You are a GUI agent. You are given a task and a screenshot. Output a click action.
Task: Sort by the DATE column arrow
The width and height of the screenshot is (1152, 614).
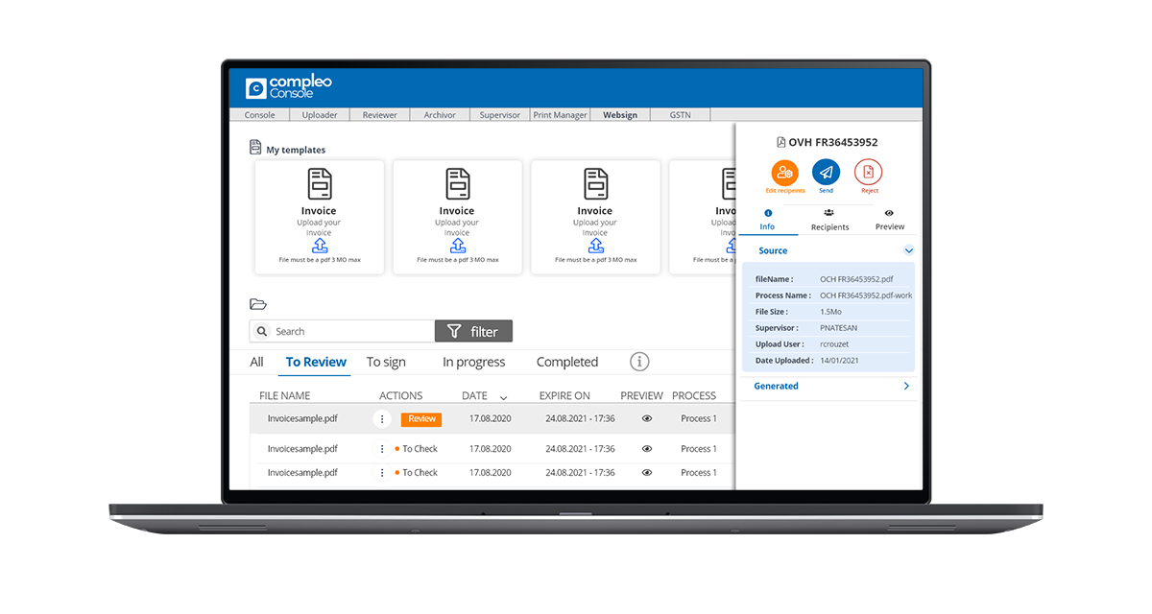(503, 397)
